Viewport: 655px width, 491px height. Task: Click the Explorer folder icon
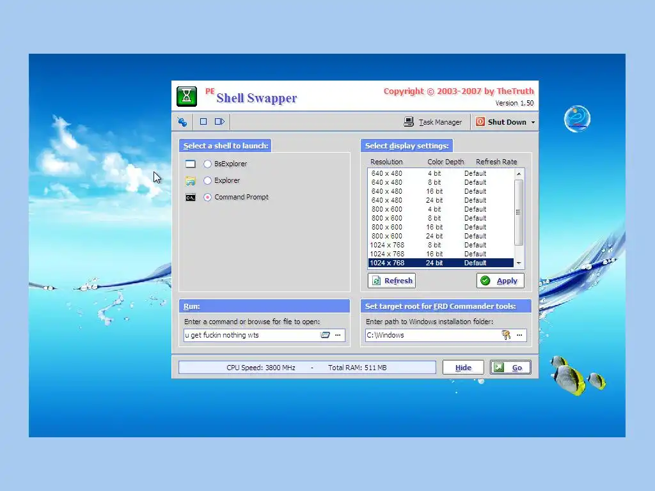point(191,181)
